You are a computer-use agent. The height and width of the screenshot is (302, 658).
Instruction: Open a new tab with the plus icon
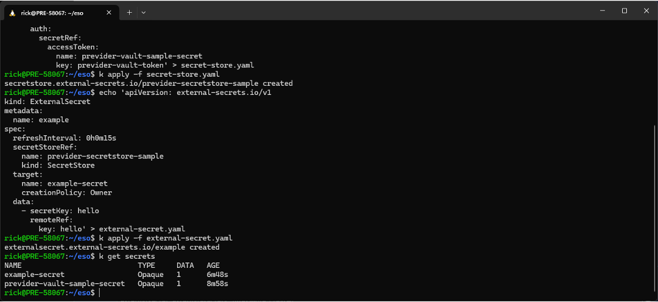(x=129, y=13)
